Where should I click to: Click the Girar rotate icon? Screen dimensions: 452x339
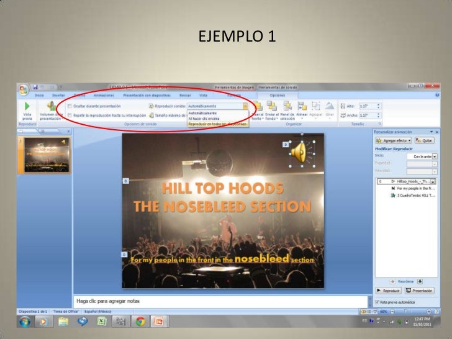(330, 106)
